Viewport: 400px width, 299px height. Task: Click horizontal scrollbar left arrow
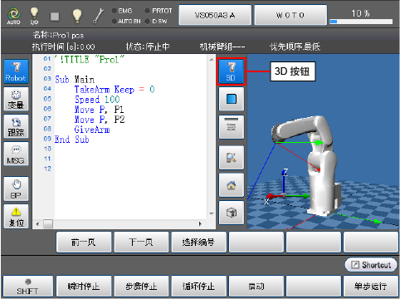[38, 223]
